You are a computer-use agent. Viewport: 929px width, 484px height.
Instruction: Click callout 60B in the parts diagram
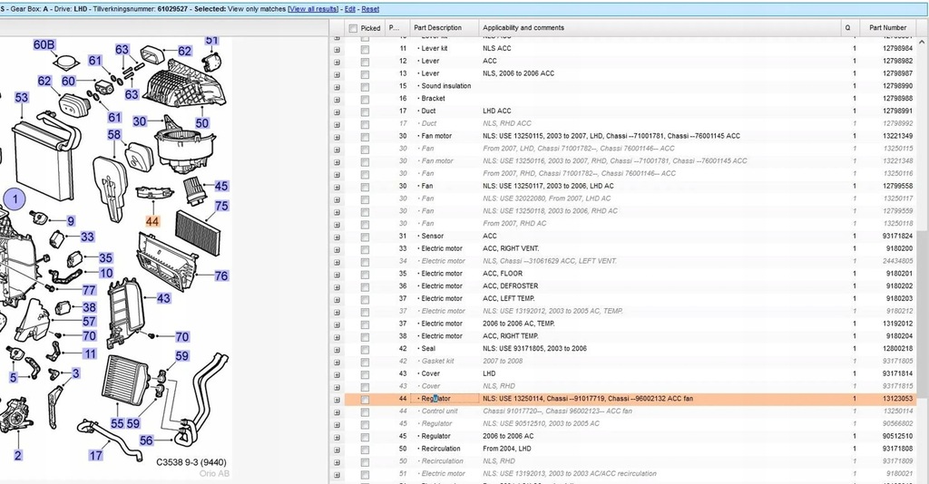click(x=44, y=44)
